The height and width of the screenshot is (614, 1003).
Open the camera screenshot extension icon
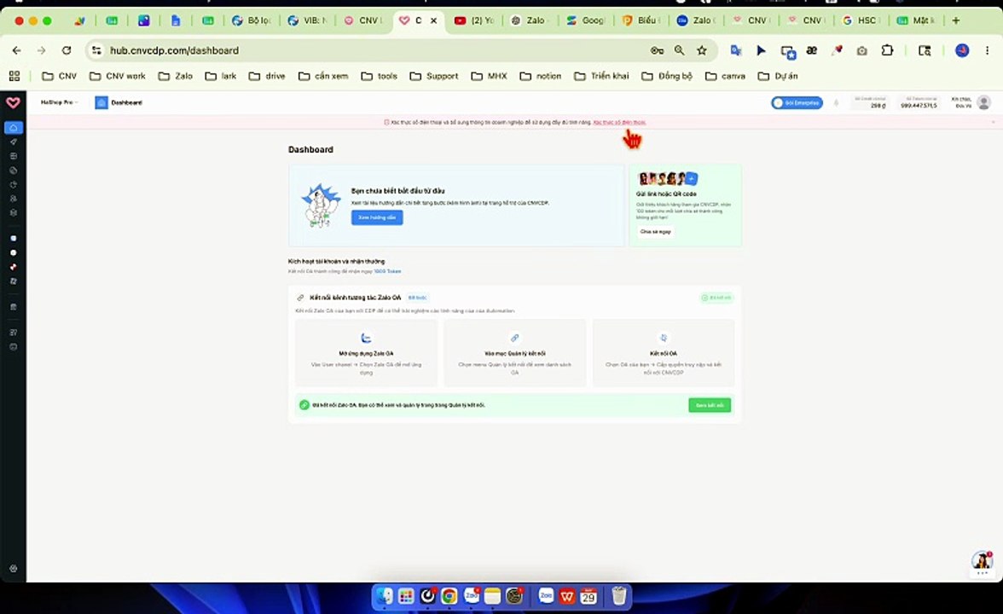tap(861, 50)
